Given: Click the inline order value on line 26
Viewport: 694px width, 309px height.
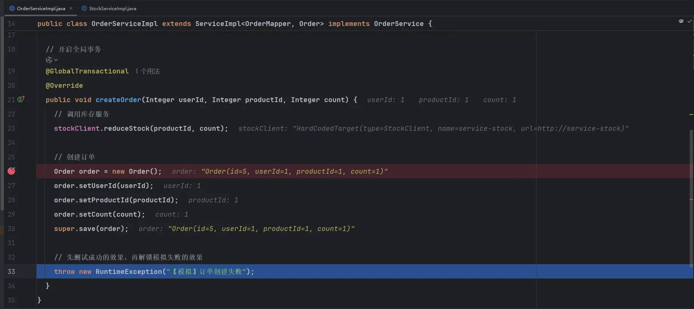Looking at the screenshot, I should (280, 171).
